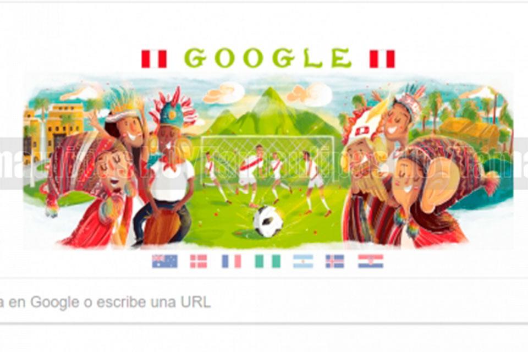The height and width of the screenshot is (352, 528).
Task: Click the Croatia flag icon
Action: (x=370, y=261)
